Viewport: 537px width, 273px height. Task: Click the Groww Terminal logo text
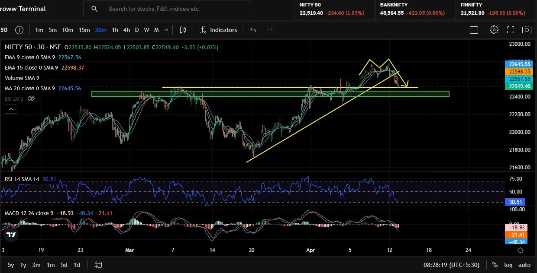click(x=23, y=9)
